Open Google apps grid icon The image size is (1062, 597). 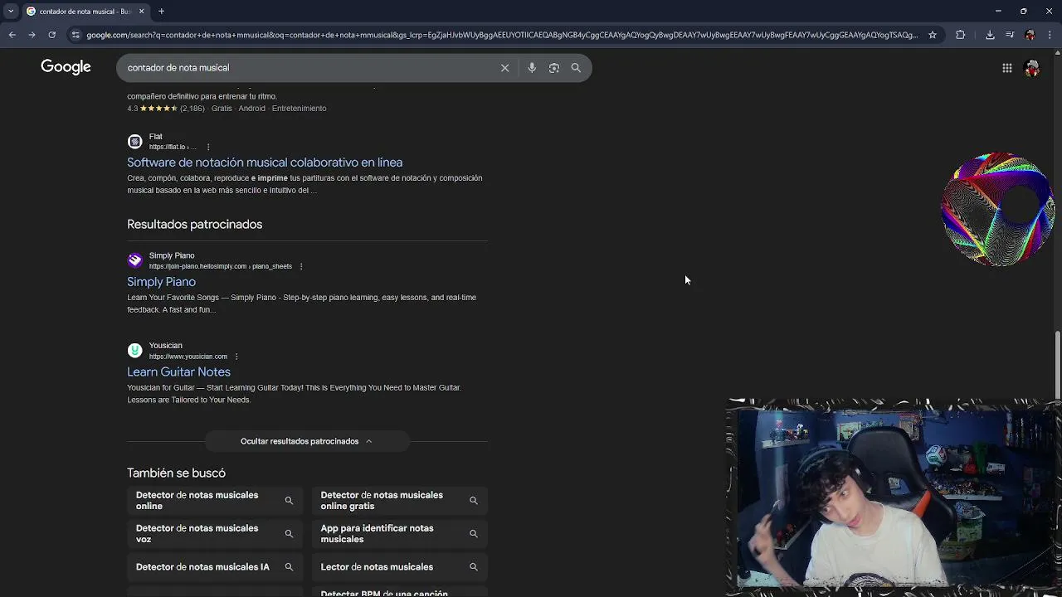(1007, 68)
